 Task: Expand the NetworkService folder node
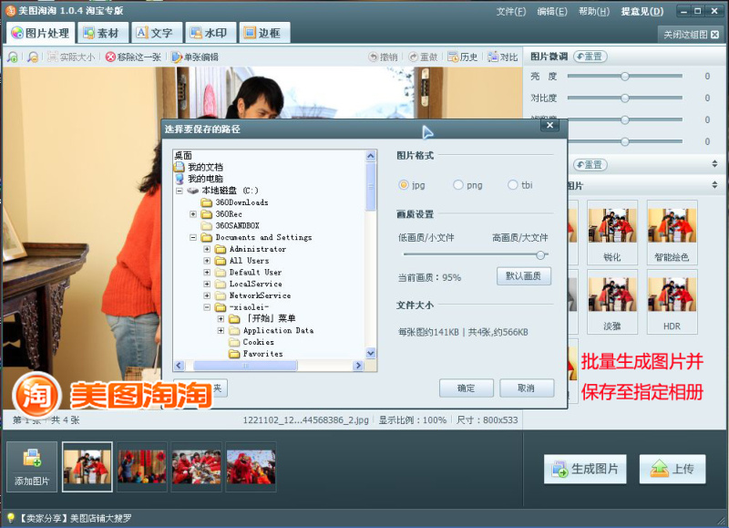(x=207, y=295)
